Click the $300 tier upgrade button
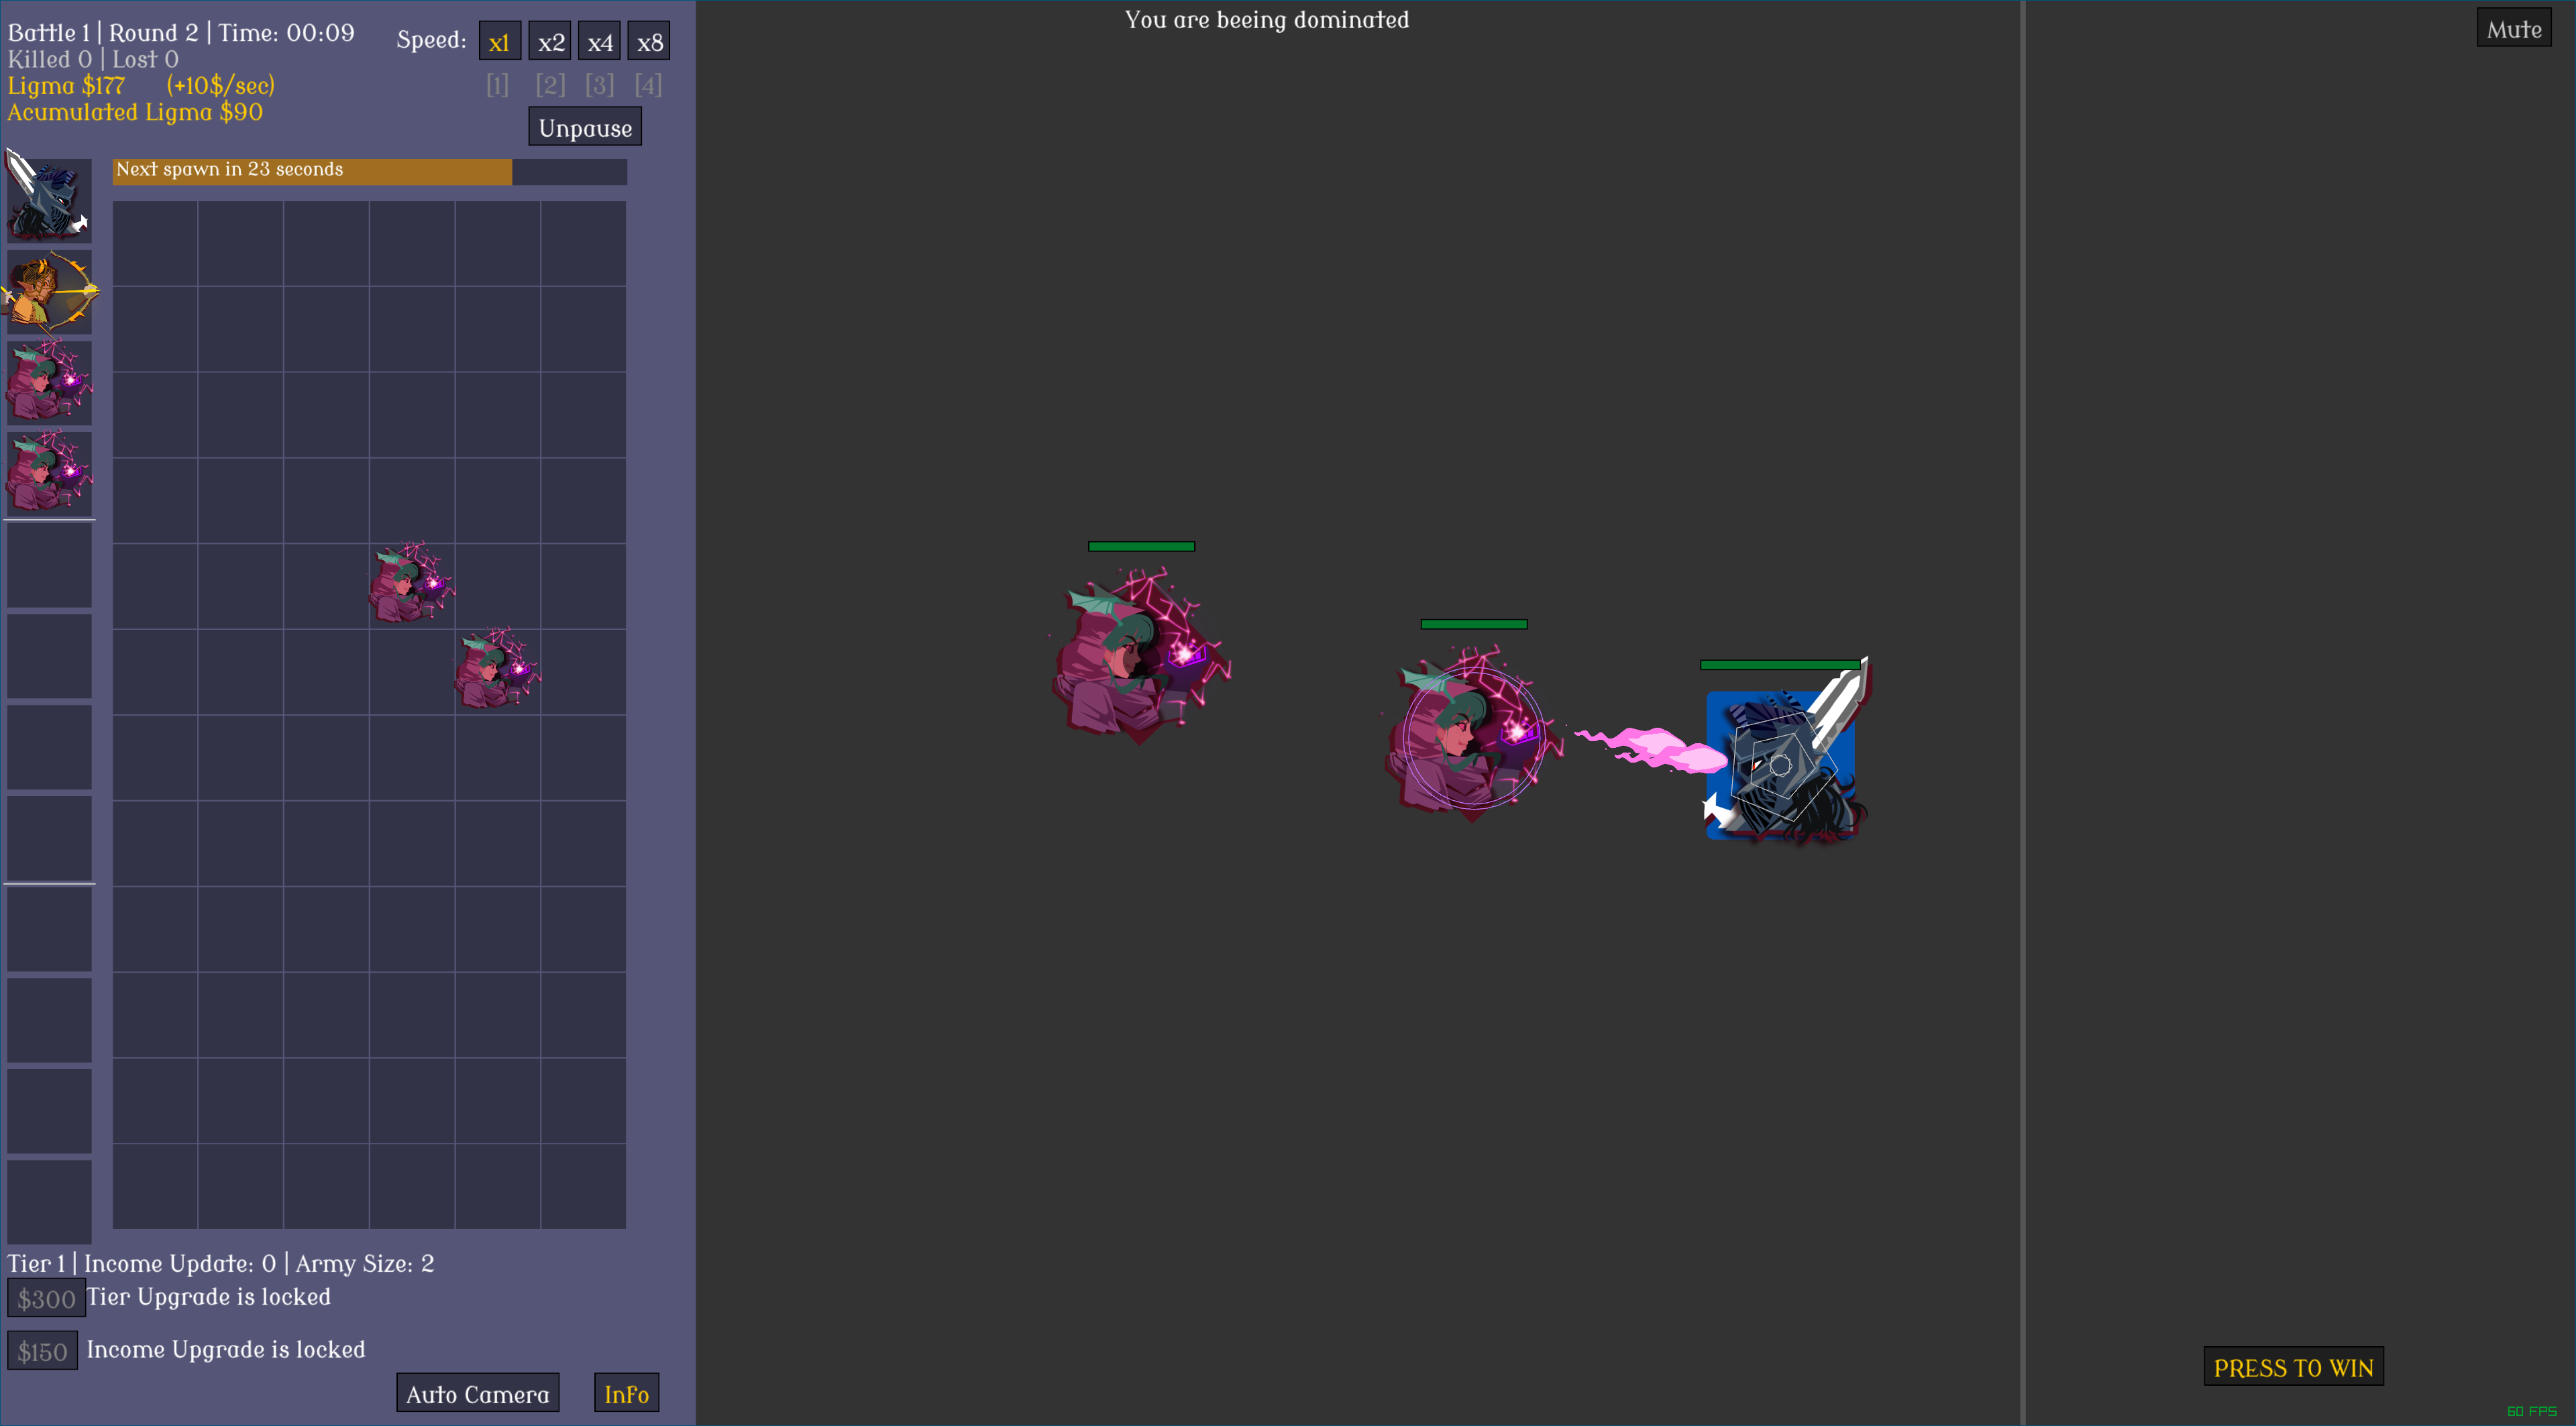Viewport: 2576px width, 1426px height. 46,1298
